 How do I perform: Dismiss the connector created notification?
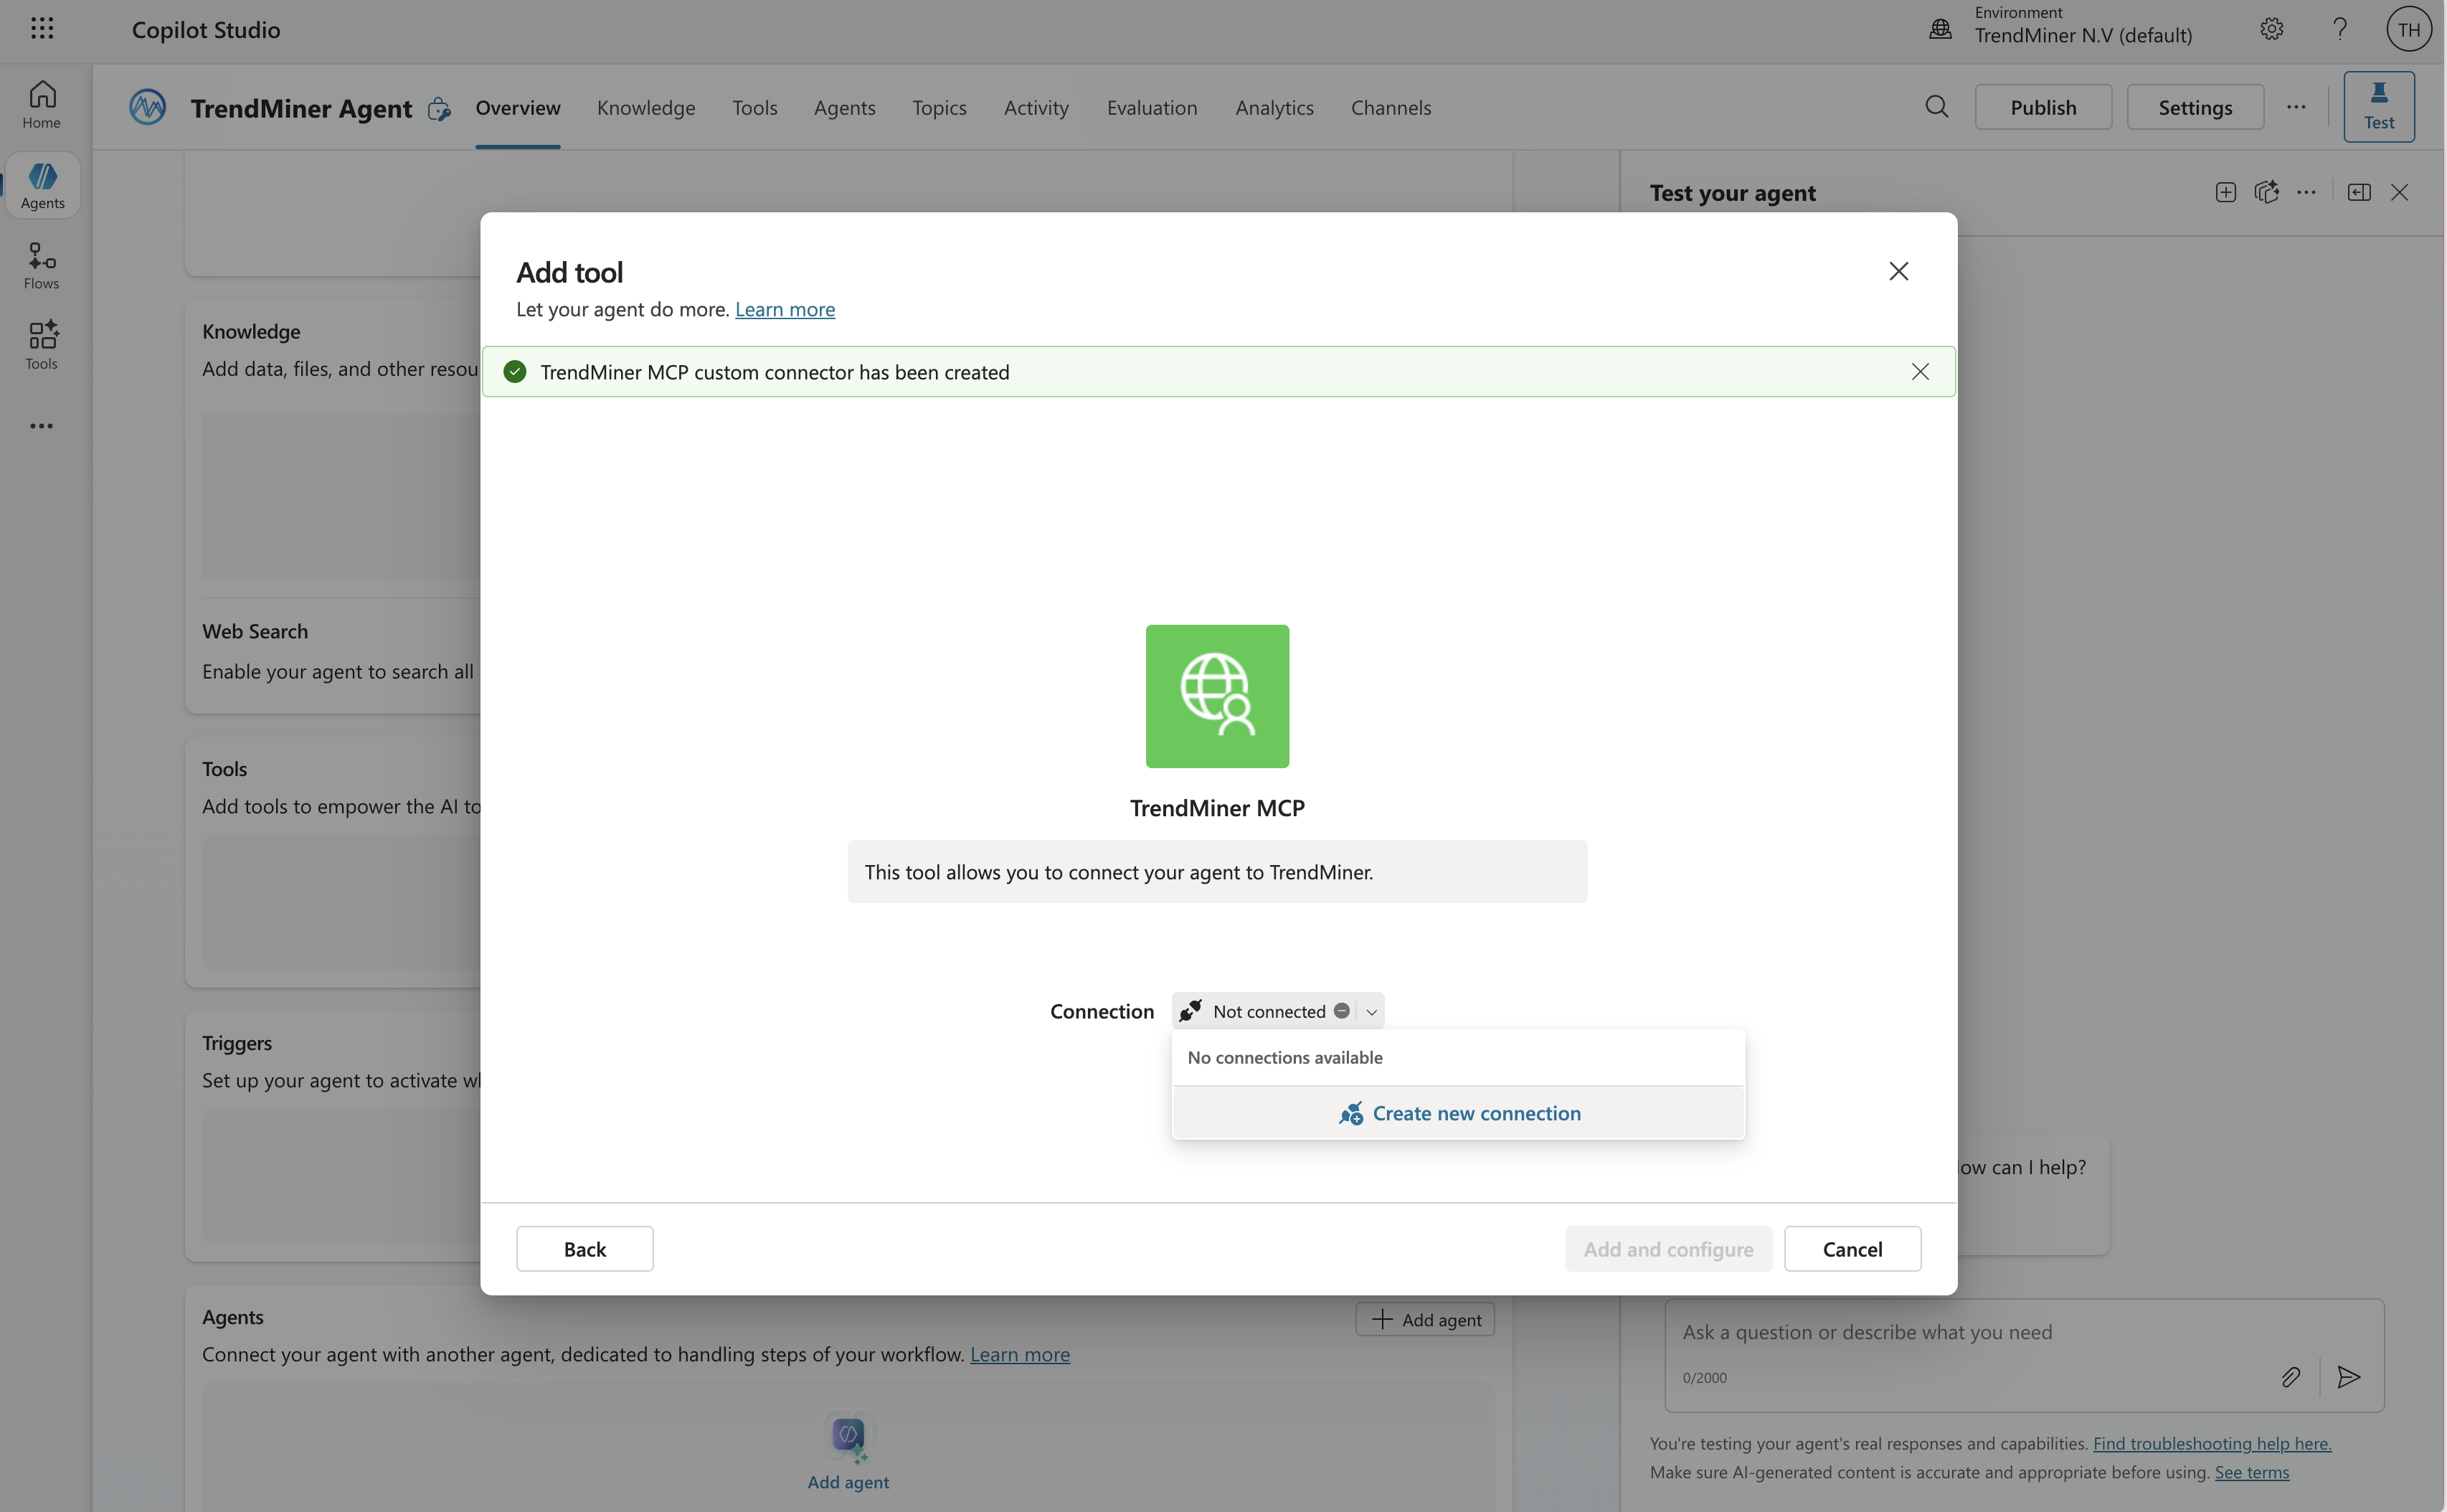coord(1920,372)
